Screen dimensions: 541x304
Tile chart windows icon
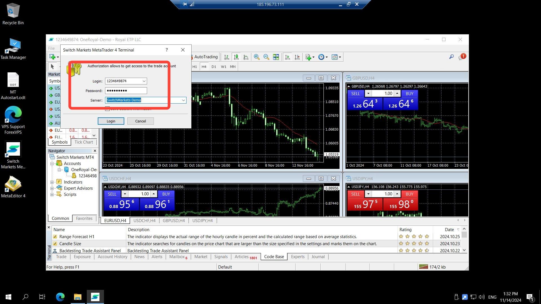pos(276,57)
